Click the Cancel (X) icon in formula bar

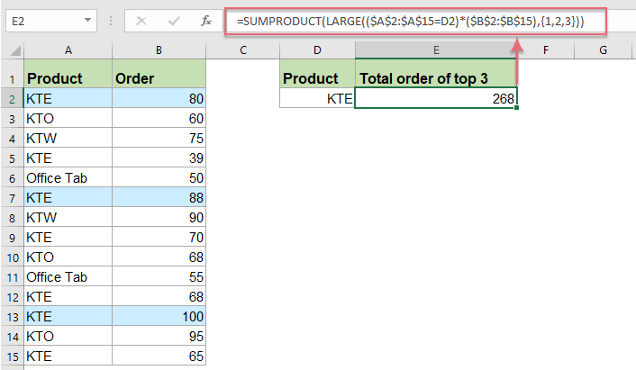pos(141,19)
